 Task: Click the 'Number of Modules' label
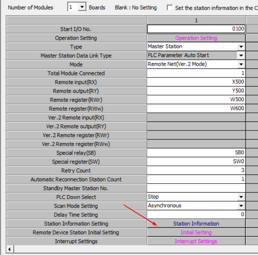[x=31, y=7]
